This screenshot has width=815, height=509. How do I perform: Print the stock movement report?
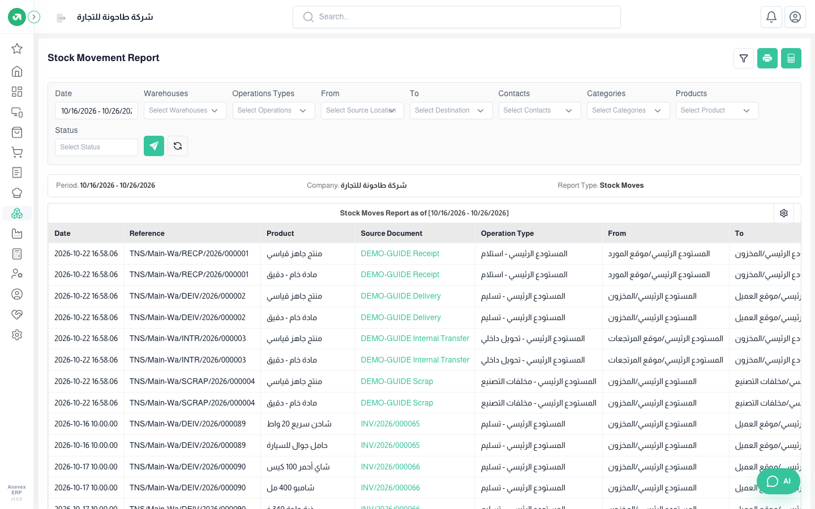767,58
